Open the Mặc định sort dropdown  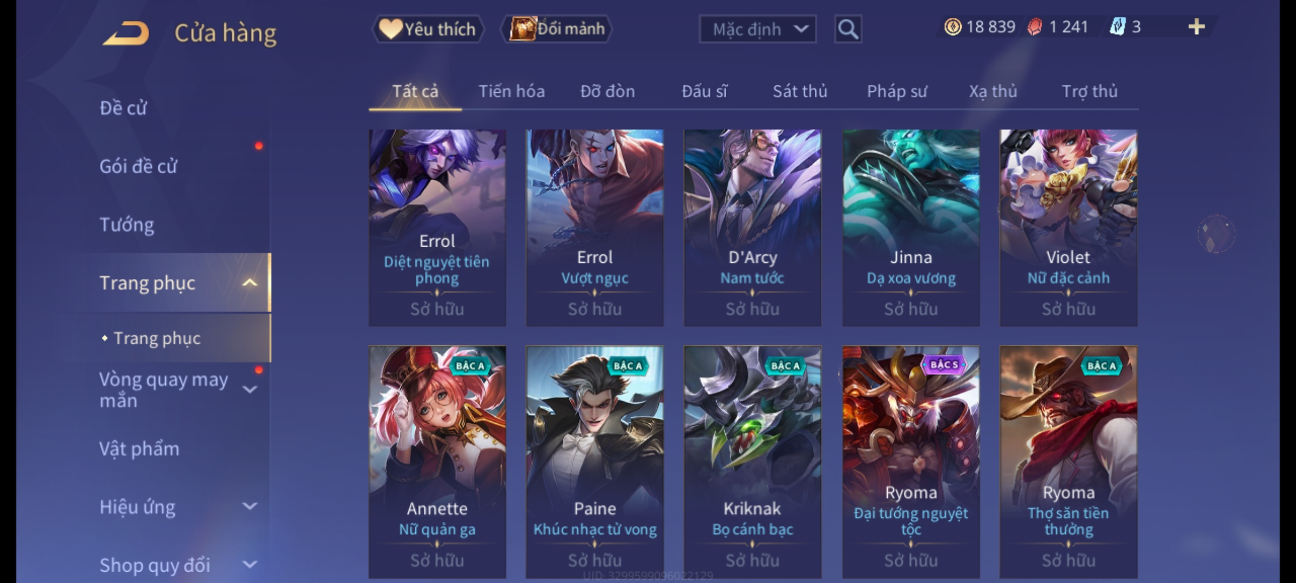[x=757, y=29]
